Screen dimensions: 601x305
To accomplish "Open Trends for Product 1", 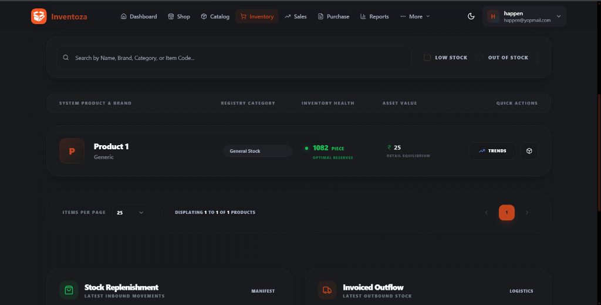I will 492,151.
